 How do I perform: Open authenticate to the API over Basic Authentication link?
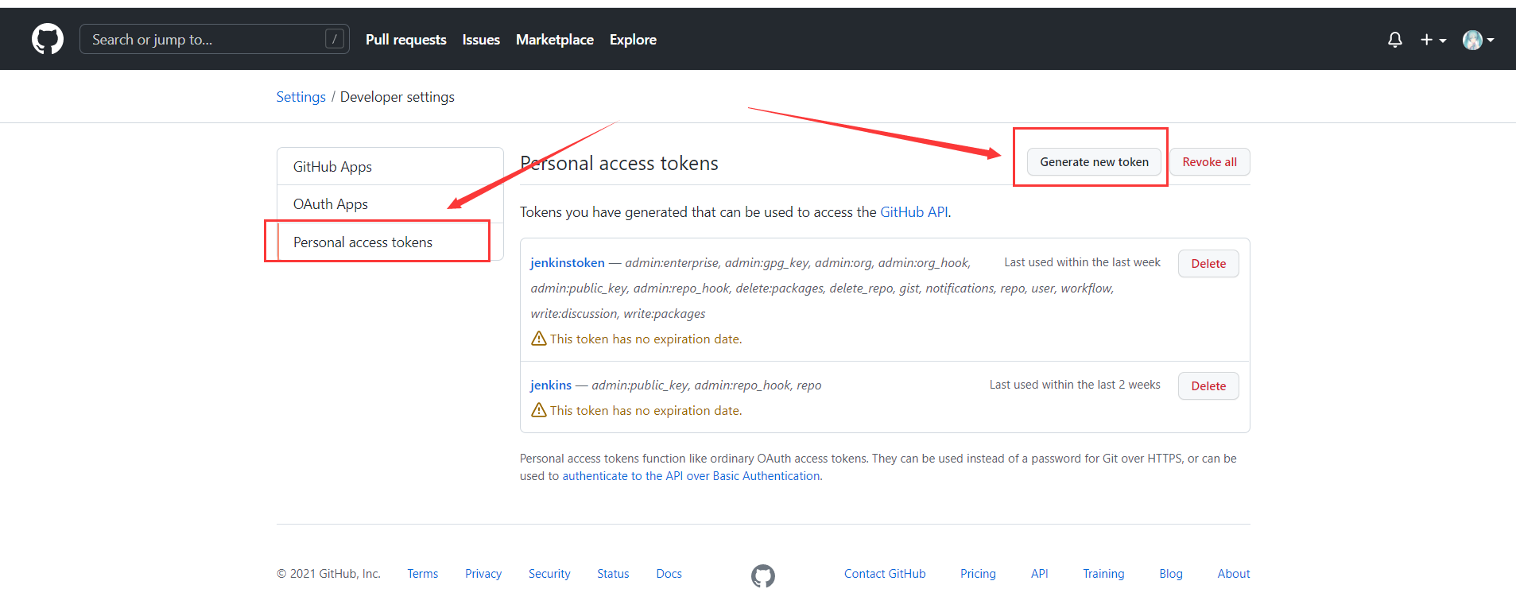tap(691, 476)
